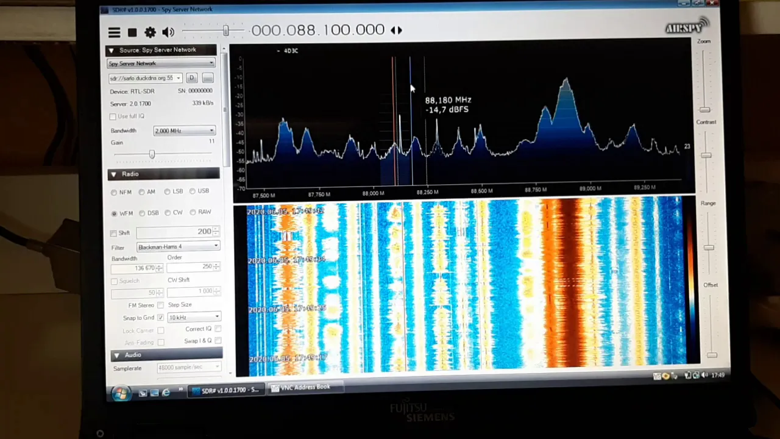The image size is (780, 439).
Task: Mute audio with the speaker icon
Action: coord(168,32)
